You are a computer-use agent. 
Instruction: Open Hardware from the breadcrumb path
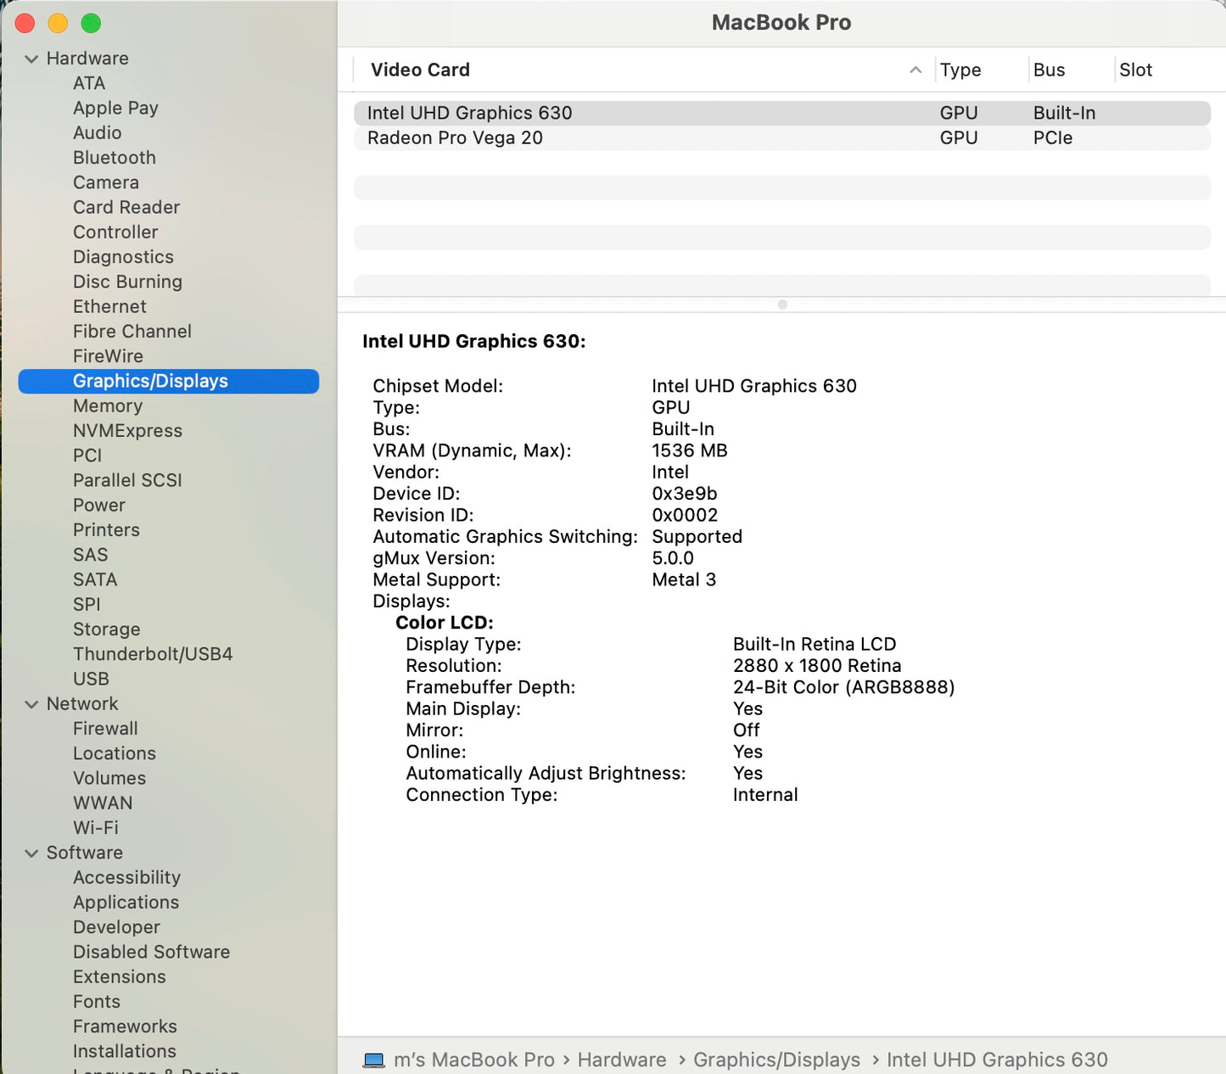click(622, 1060)
